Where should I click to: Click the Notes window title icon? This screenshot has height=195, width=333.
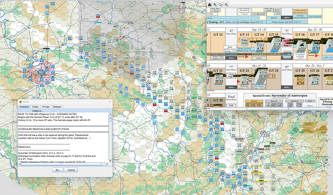click(21, 102)
